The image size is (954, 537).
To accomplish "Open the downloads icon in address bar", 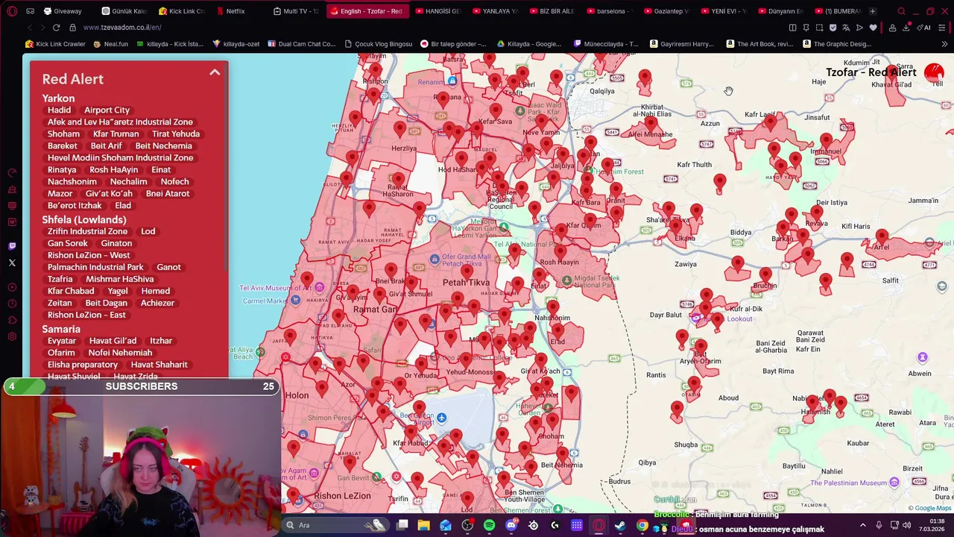I will coord(906,28).
